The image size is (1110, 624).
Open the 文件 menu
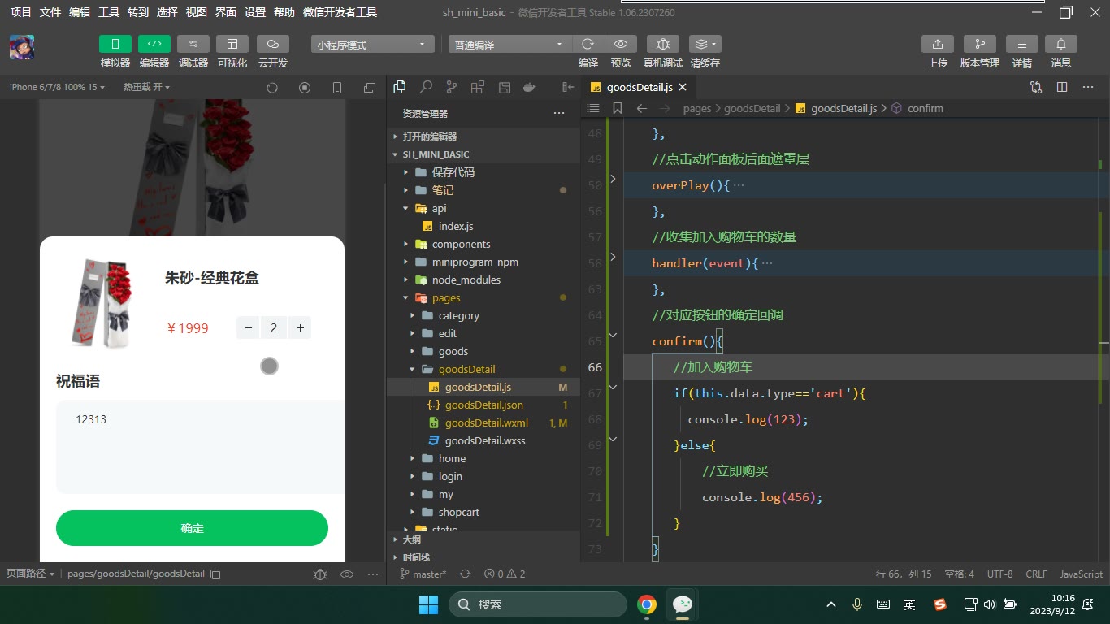coord(50,12)
